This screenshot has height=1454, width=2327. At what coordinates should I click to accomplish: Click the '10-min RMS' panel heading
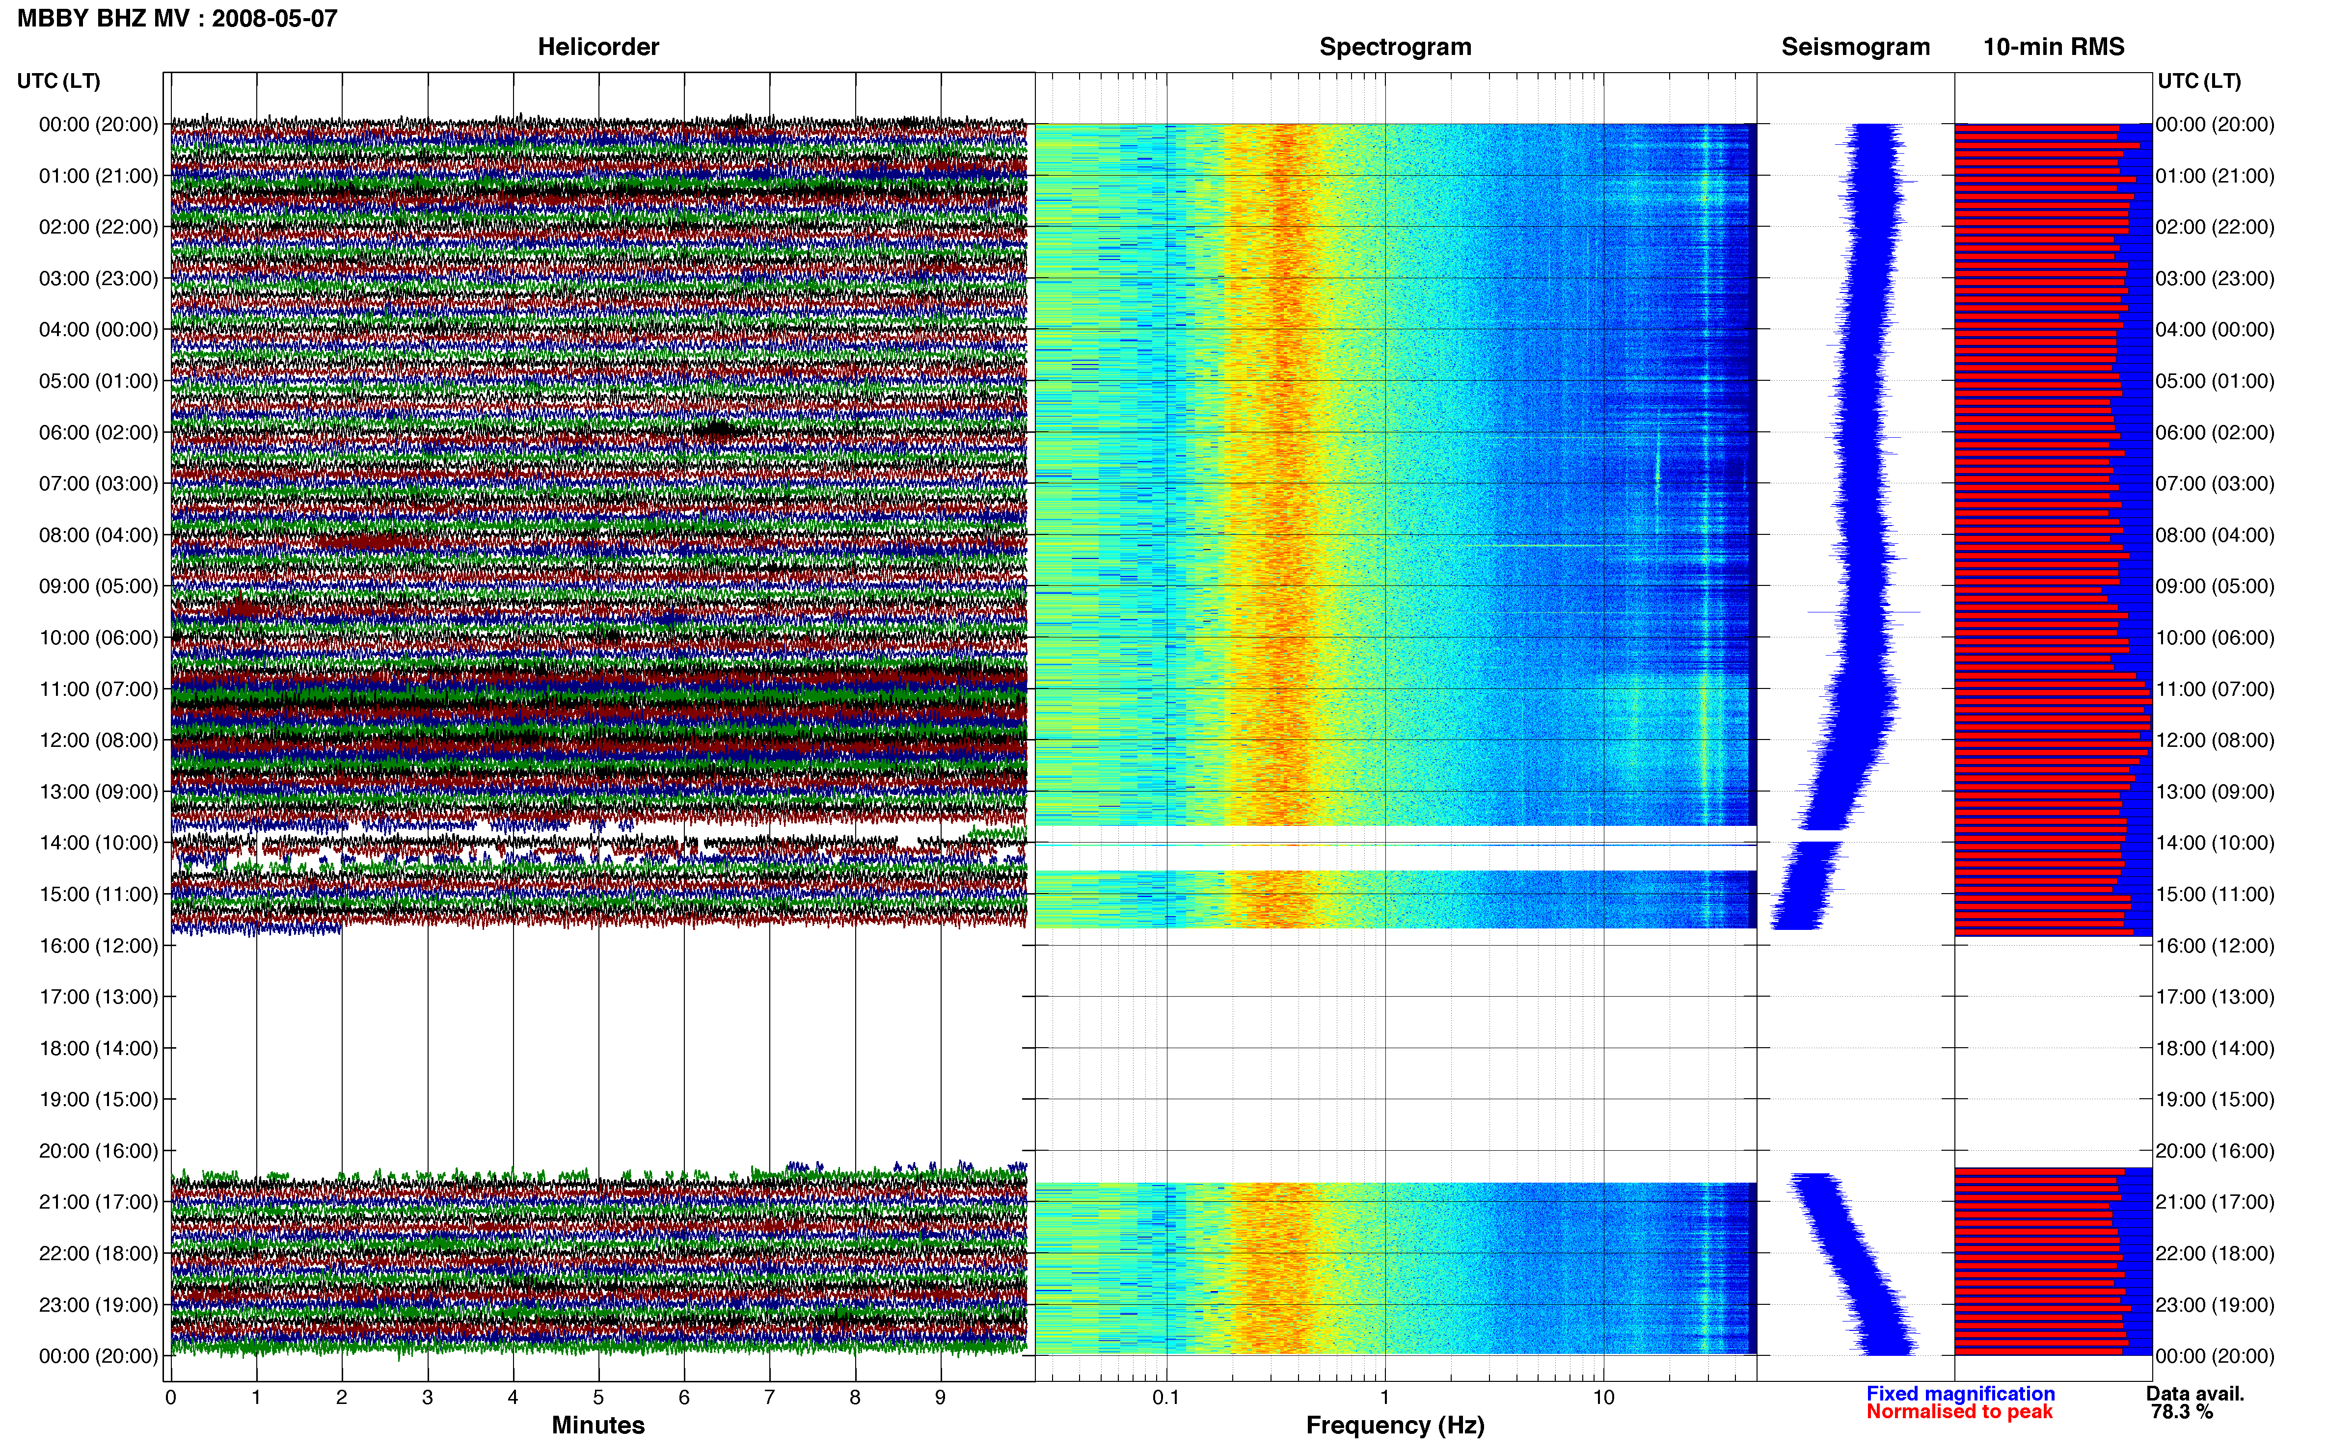click(x=2053, y=47)
